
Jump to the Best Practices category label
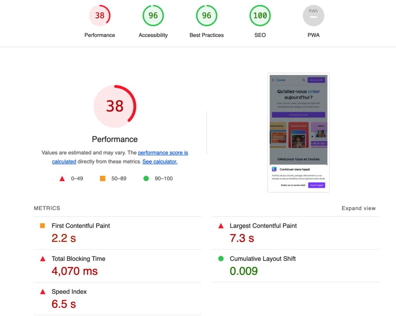[207, 35]
